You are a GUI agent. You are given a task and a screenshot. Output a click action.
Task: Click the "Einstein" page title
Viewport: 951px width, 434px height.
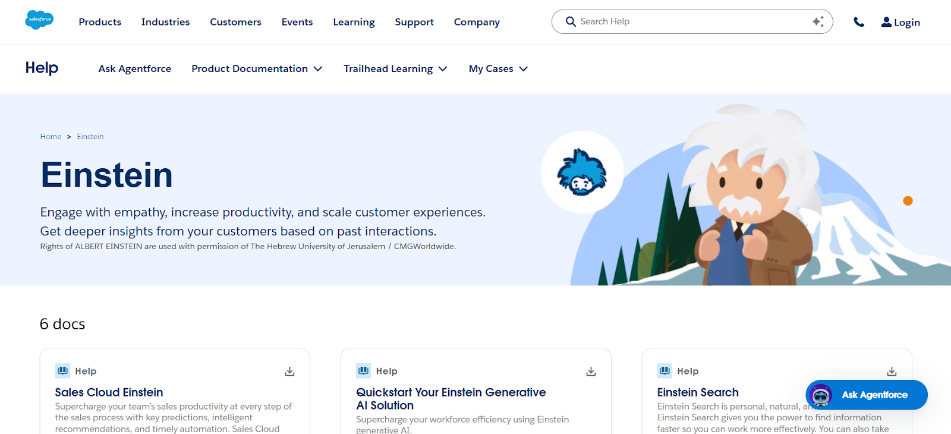(x=106, y=175)
